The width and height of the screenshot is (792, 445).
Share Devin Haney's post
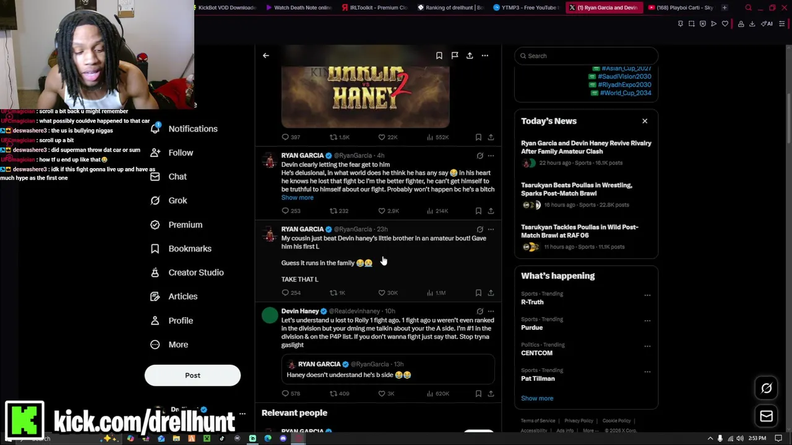[x=491, y=394]
